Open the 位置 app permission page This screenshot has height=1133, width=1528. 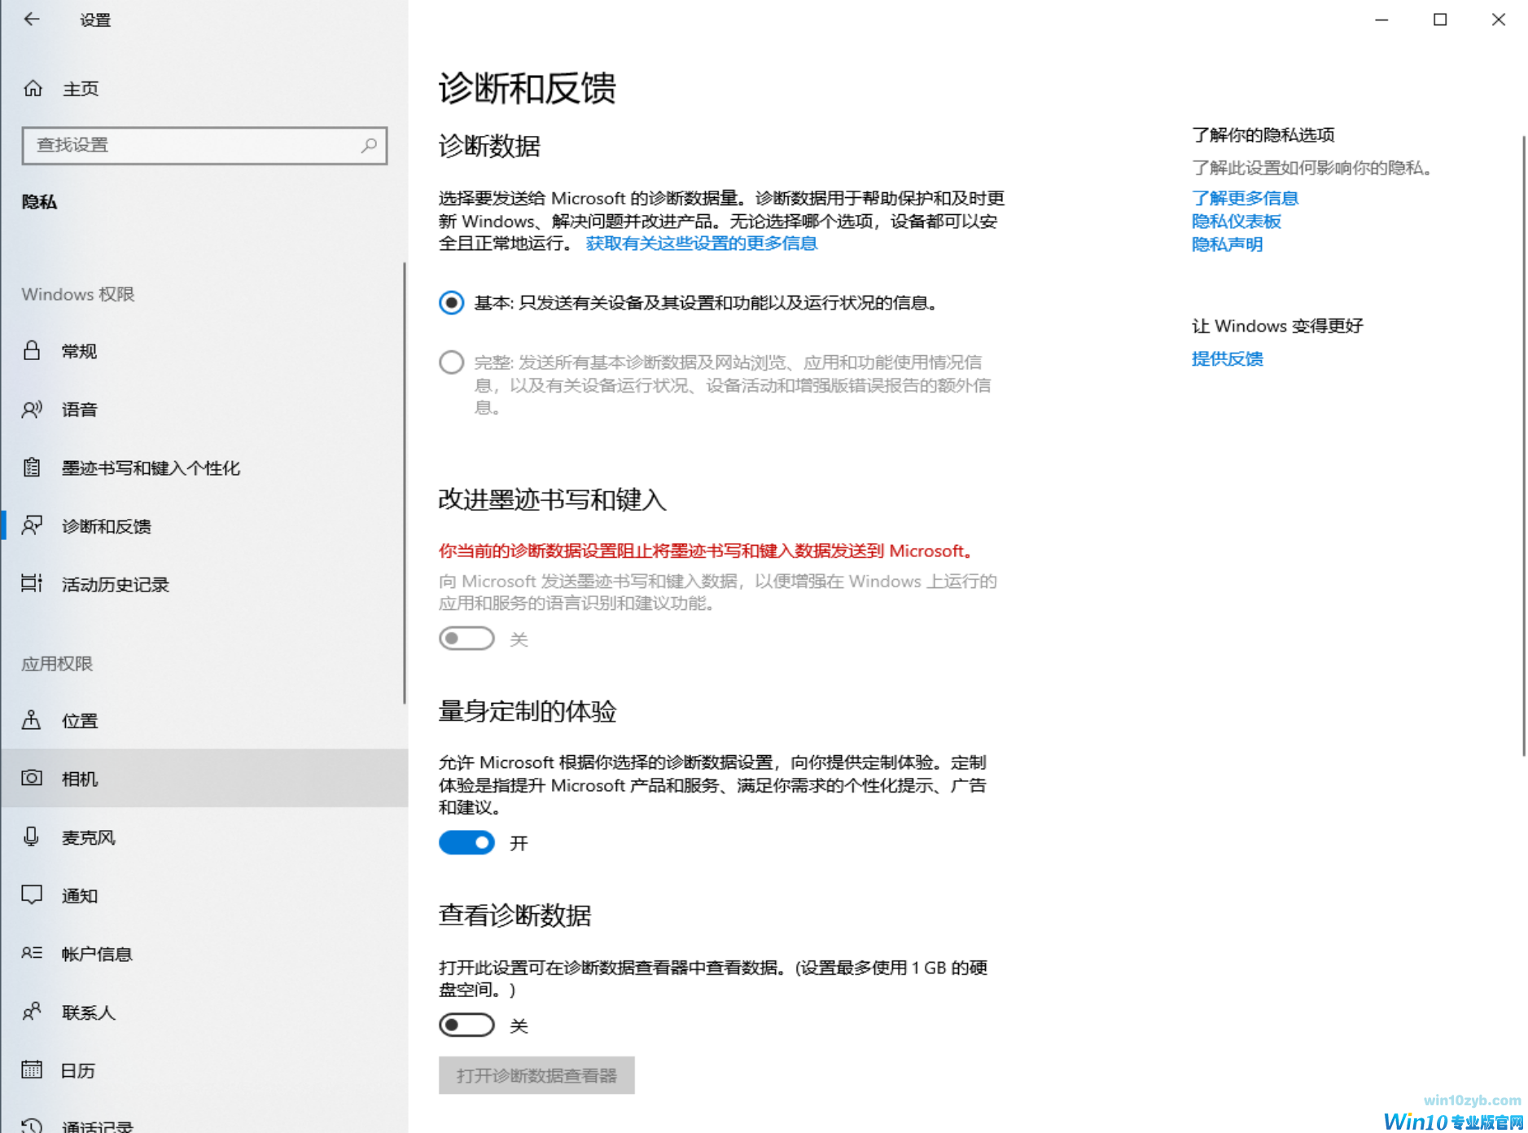pos(79,720)
